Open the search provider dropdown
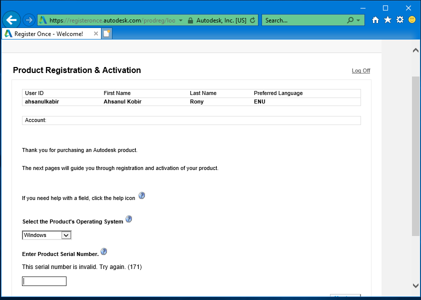This screenshot has height=300, width=421. pyautogui.click(x=358, y=20)
